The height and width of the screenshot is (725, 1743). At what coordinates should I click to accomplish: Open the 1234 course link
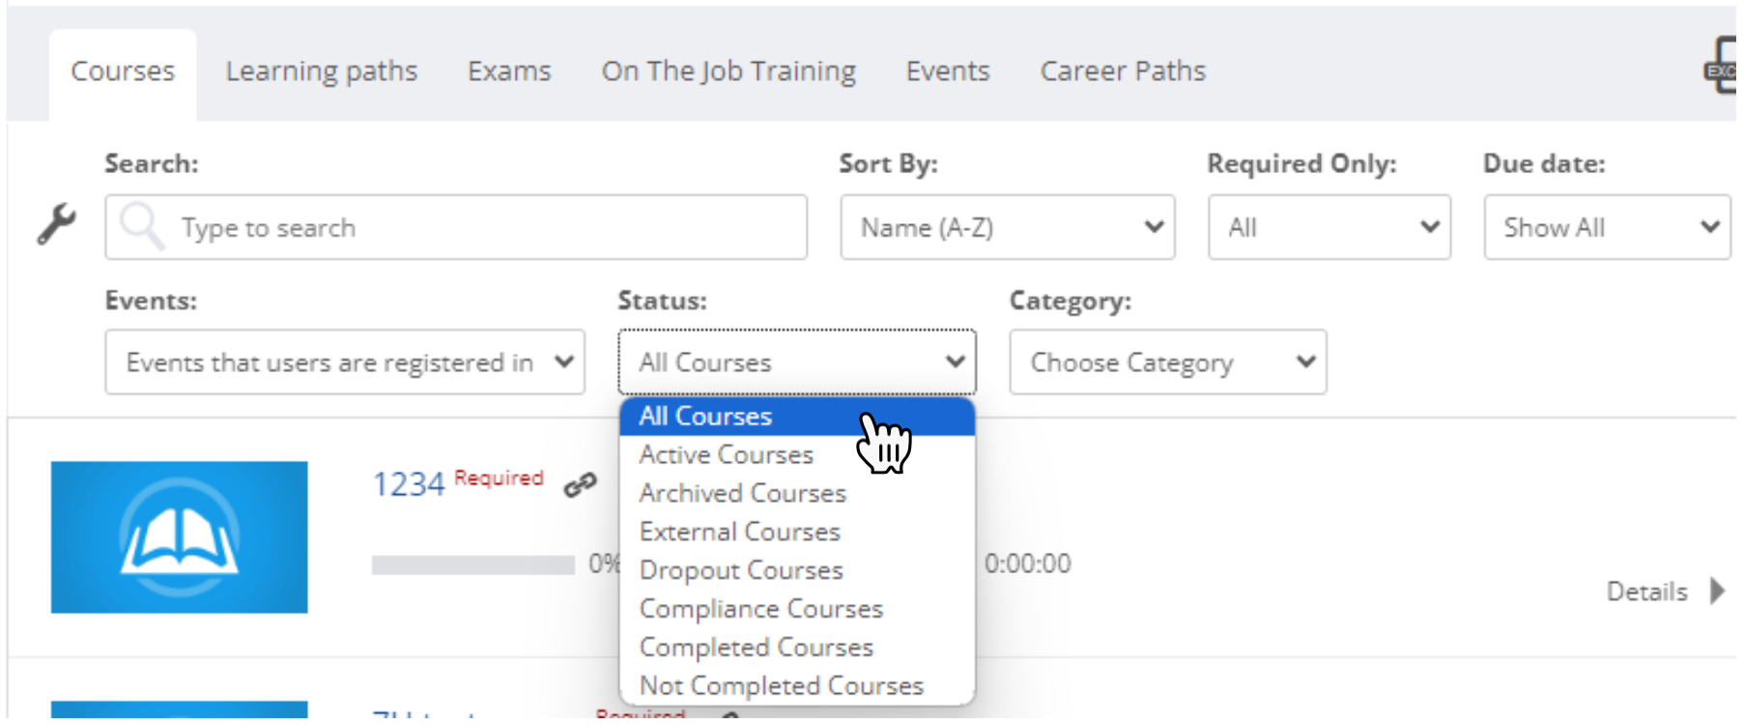click(409, 483)
